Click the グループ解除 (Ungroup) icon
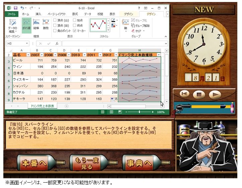 (133, 26)
